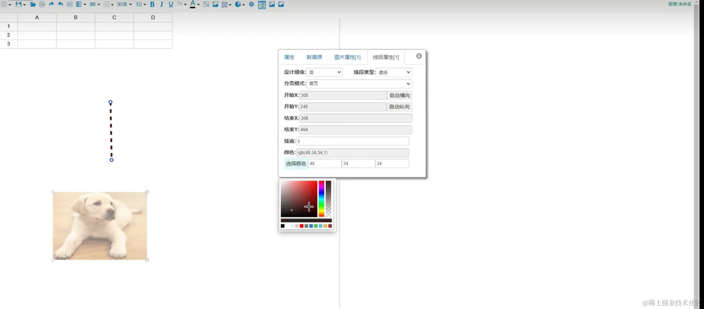Click the import document icon

[42, 4]
